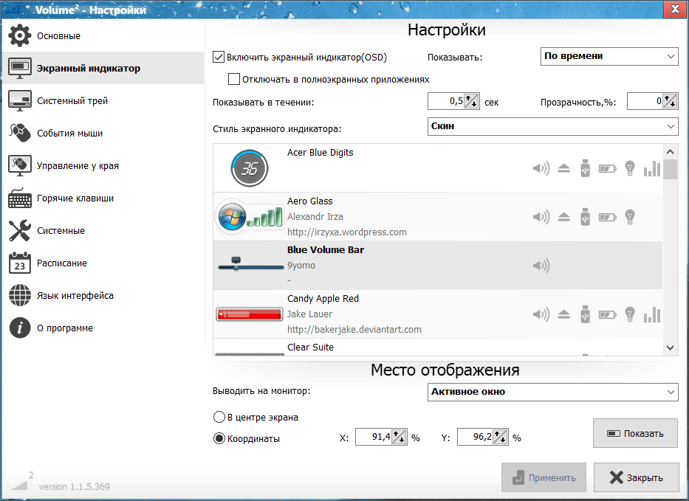Open the Управление у края section
Viewport: 689px width, 501px height.
(78, 166)
